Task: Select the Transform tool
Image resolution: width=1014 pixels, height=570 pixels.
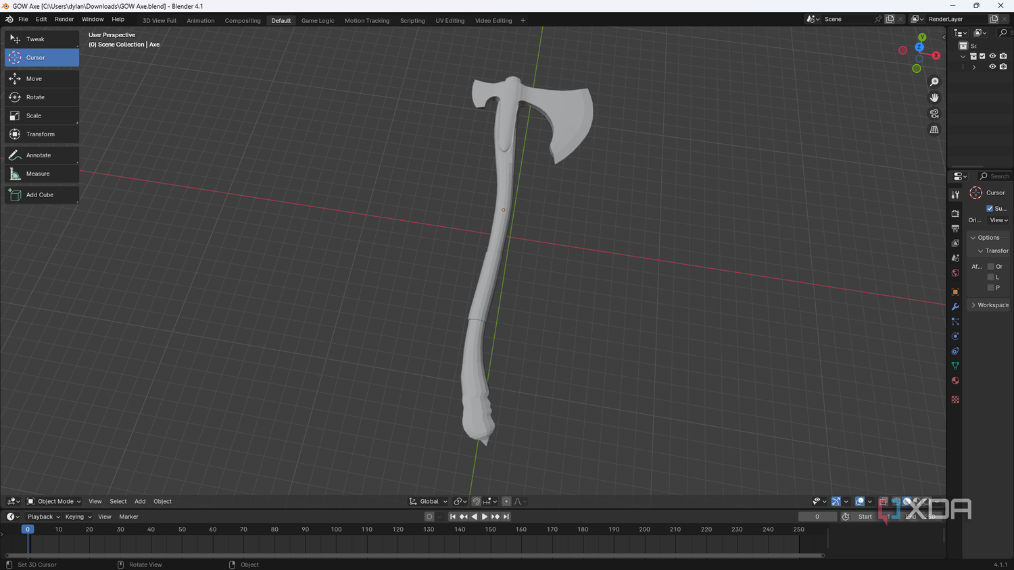Action: pos(42,134)
